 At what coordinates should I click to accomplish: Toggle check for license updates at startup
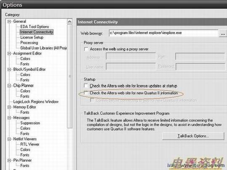(x=86, y=86)
